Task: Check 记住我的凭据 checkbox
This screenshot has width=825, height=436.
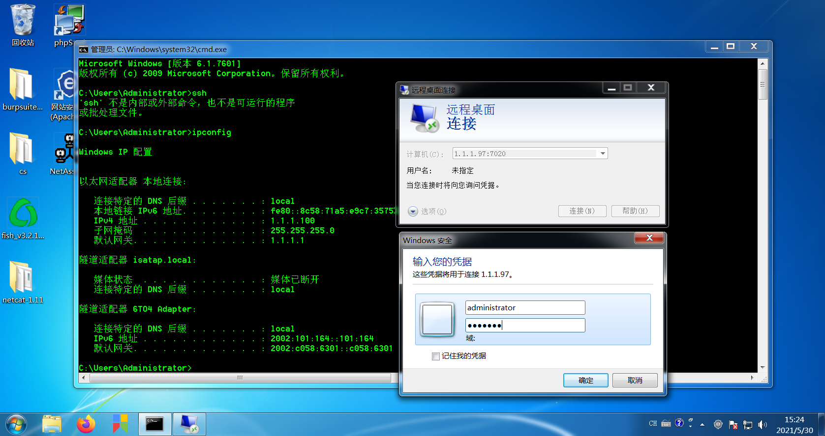Action: coord(436,356)
